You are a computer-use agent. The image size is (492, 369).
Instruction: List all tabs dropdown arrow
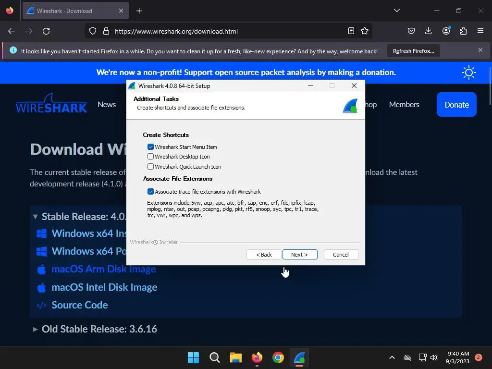396,11
